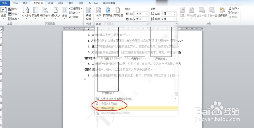Screen dimensions: 254x128
Task: Switch to the Acrobat tab
Action: (93, 3)
